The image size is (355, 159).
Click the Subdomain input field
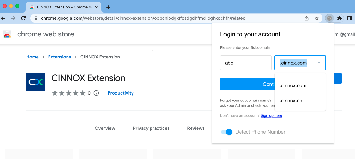(x=246, y=63)
